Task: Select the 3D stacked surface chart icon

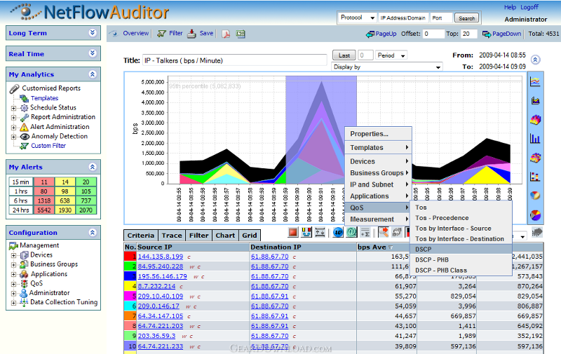Action: pos(535,158)
